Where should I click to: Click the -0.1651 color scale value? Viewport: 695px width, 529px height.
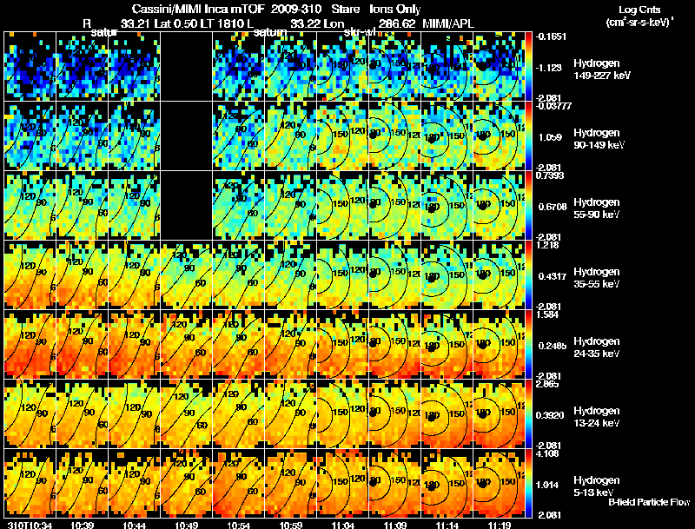tap(551, 36)
